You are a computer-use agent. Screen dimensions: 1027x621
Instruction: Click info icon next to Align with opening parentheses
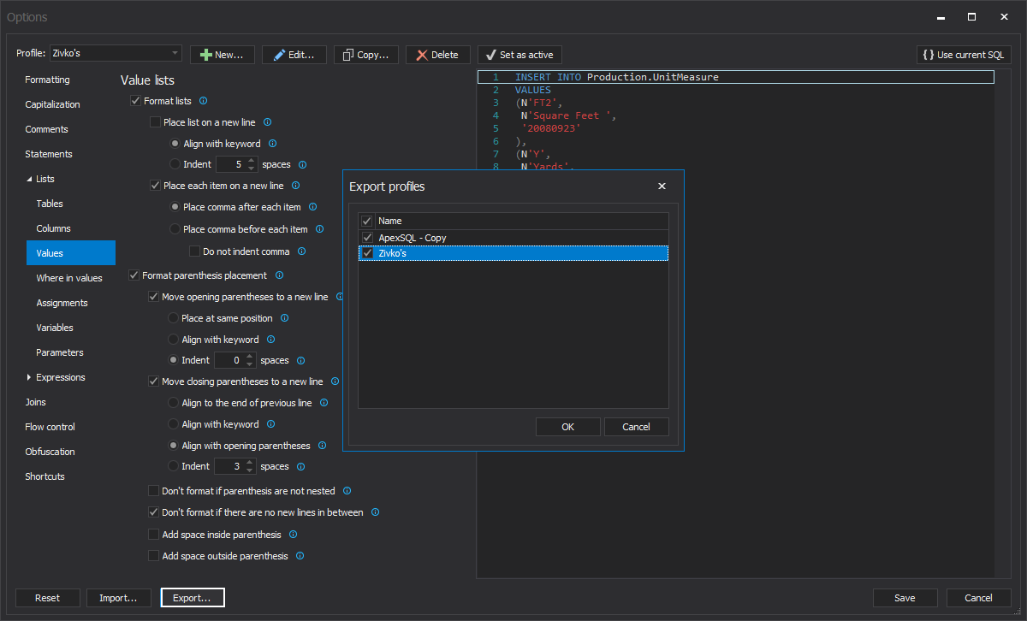tap(322, 446)
